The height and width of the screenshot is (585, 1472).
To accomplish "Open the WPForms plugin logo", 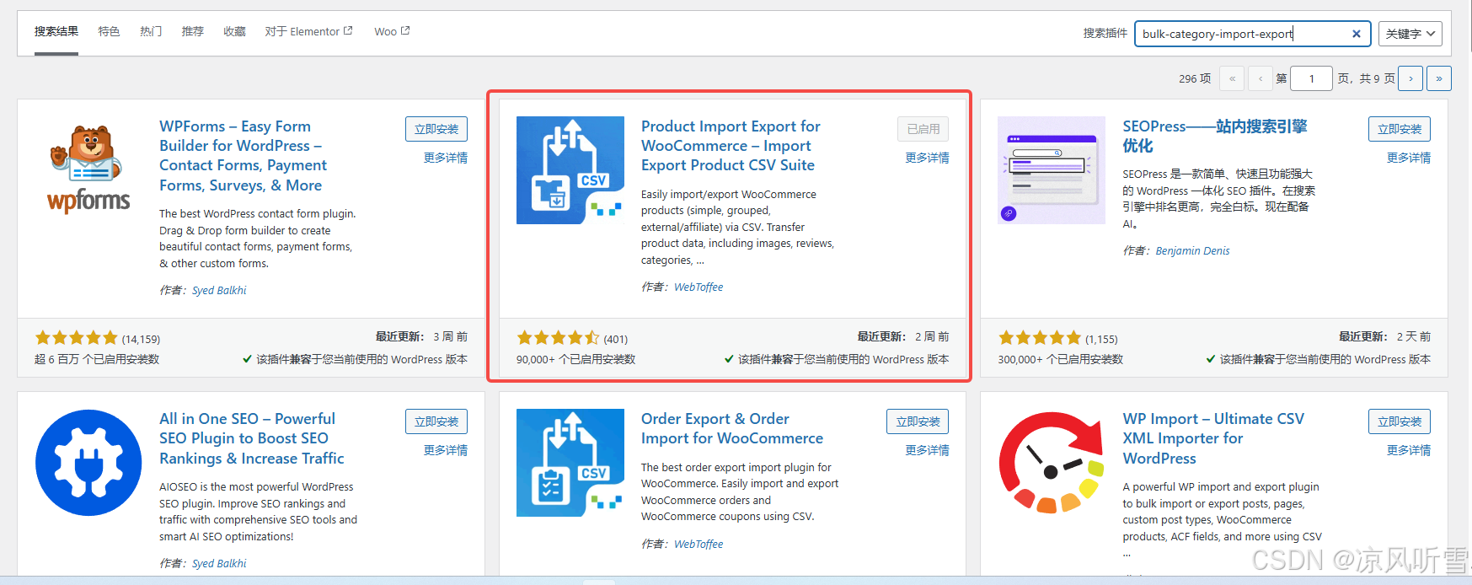I will click(88, 169).
